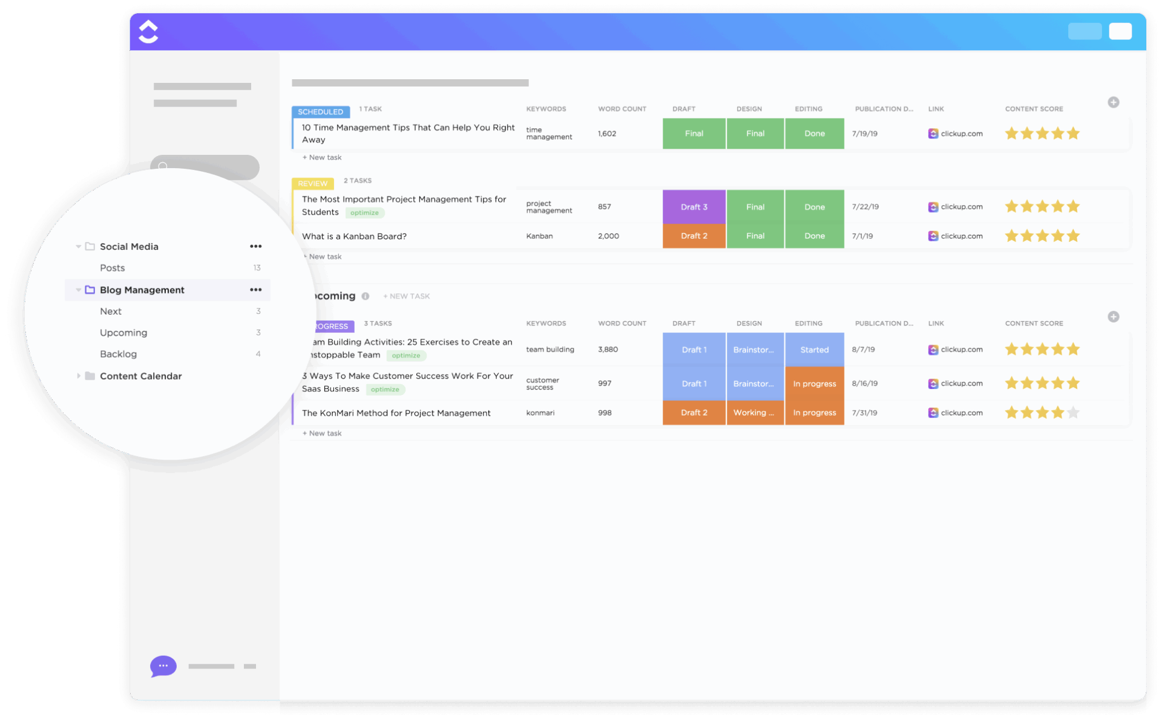Viewport: 1162px width, 718px height.
Task: Select the Next list under Blog Management
Action: pos(111,311)
